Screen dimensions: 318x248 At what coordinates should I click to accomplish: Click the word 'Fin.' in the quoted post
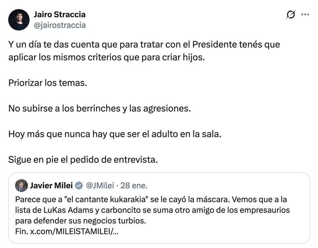click(22, 231)
